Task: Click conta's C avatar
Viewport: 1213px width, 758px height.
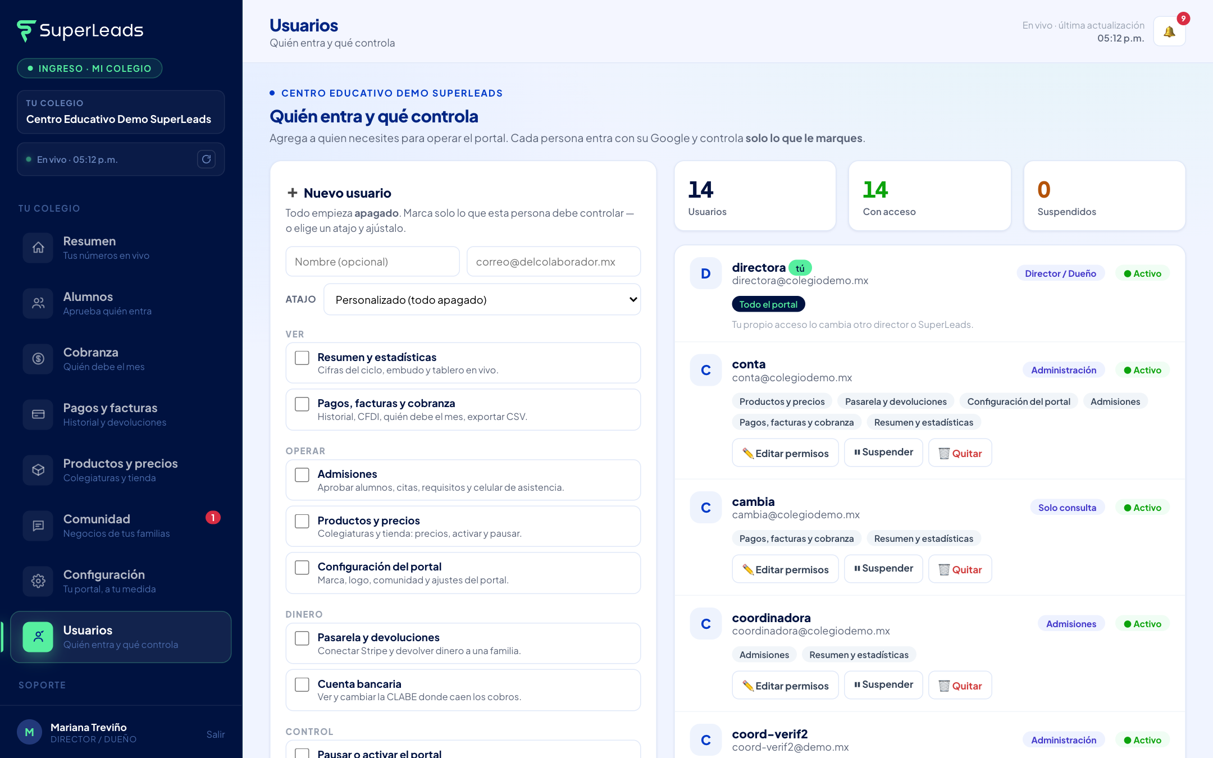Action: point(706,370)
